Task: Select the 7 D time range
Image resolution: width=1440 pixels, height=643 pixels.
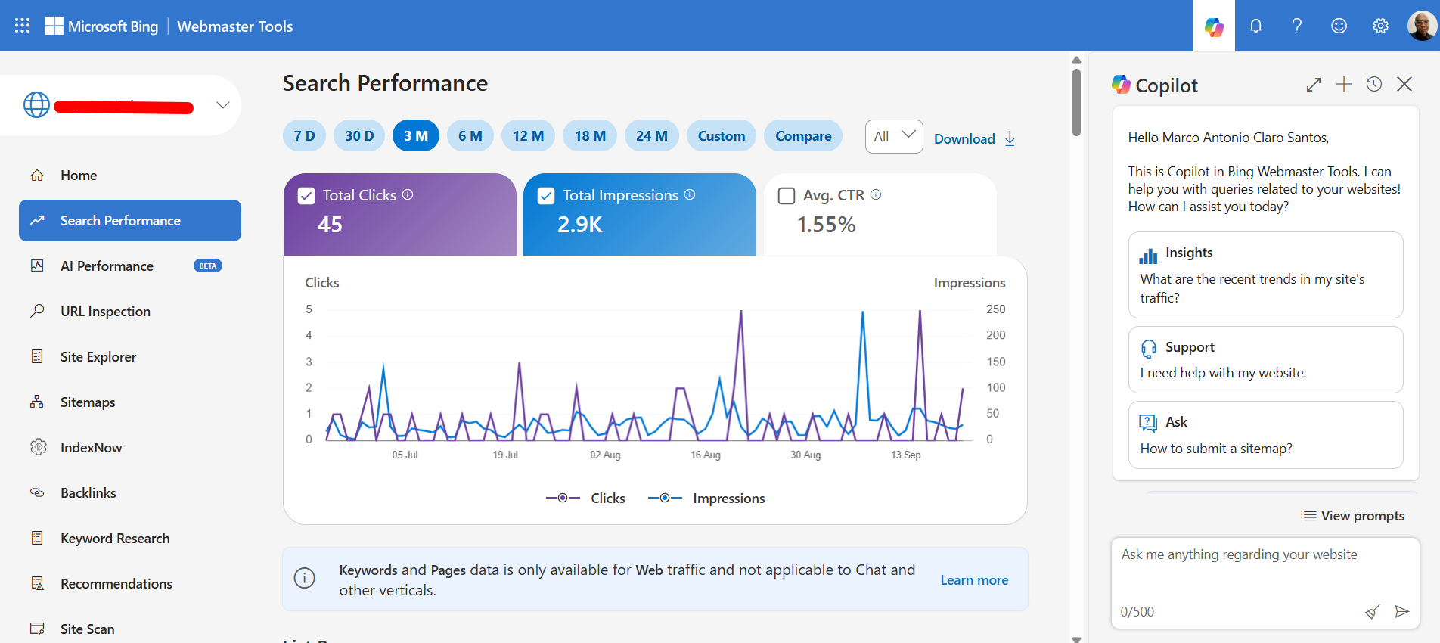Action: tap(305, 136)
